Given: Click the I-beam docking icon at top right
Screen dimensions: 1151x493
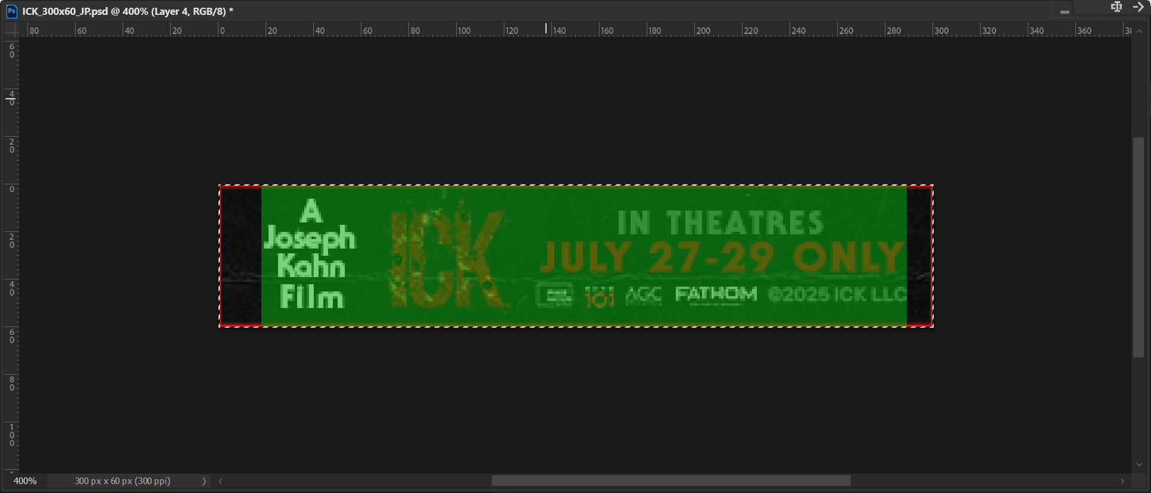Looking at the screenshot, I should click(x=1116, y=7).
